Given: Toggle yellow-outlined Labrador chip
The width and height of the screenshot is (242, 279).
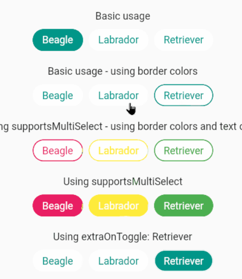Looking at the screenshot, I should point(118,151).
